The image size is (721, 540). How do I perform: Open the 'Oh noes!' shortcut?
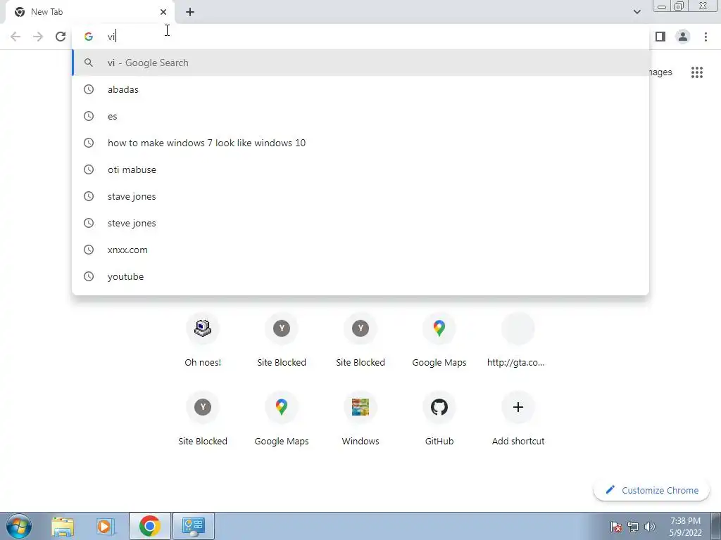203,341
